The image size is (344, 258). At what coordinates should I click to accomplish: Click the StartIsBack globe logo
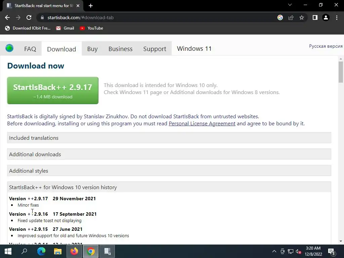[9, 48]
